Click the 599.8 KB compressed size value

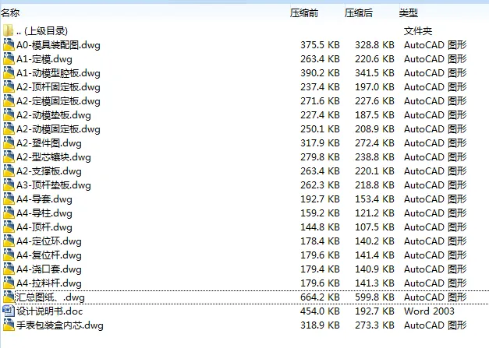(374, 297)
